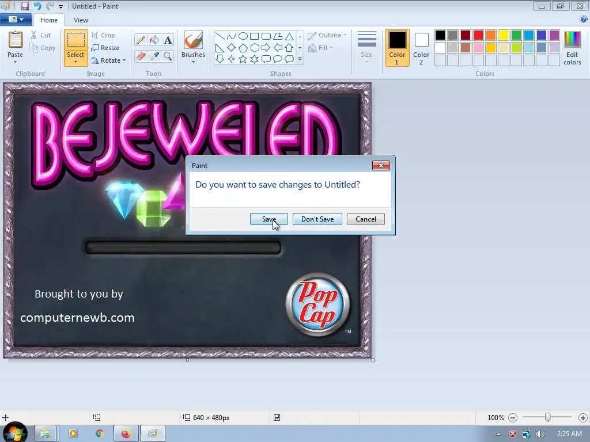This screenshot has height=442, width=590.
Task: Click Don't Save in the dialog
Action: [317, 219]
